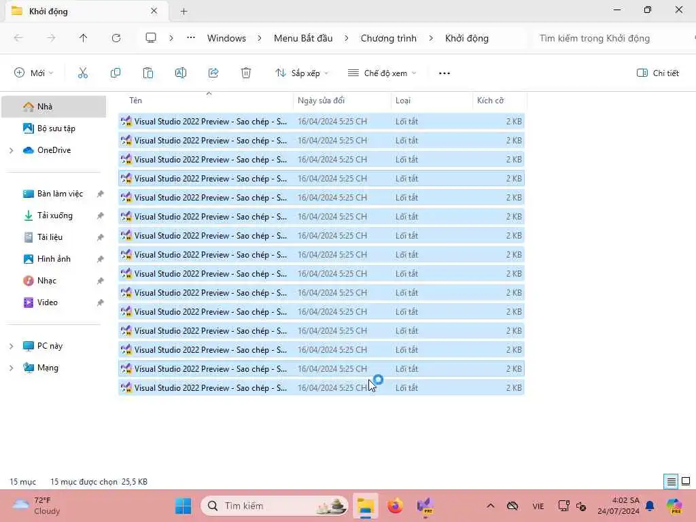
Task: Navigate to Chương trình in breadcrumb
Action: [389, 38]
